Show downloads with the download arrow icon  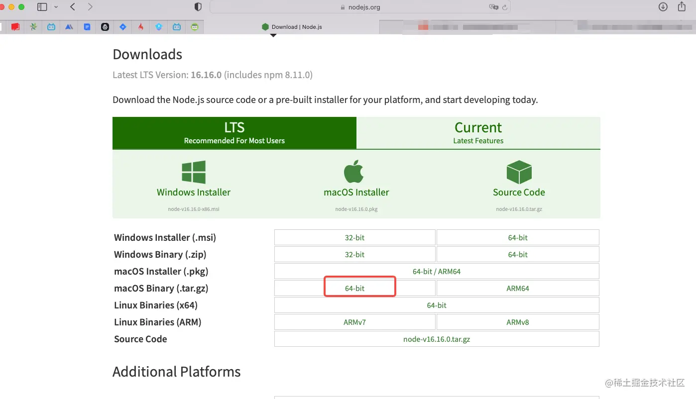click(x=663, y=7)
